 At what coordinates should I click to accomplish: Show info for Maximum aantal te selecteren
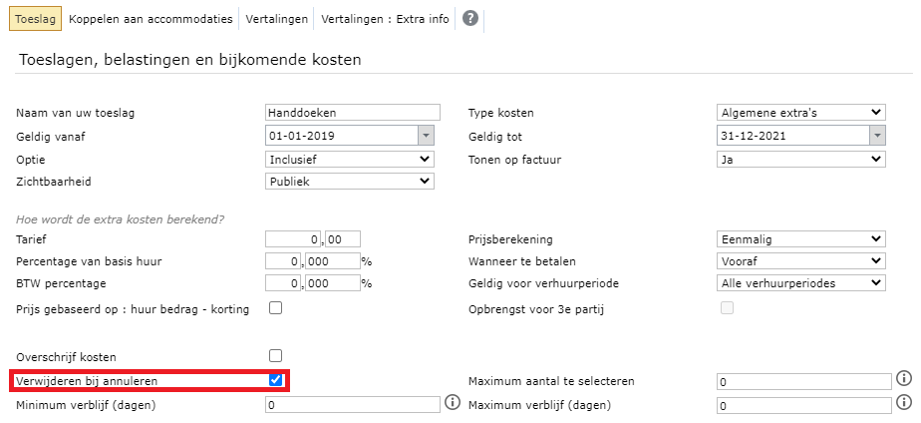(904, 378)
